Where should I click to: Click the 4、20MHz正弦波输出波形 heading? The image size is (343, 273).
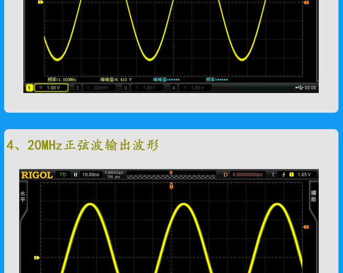tap(83, 145)
